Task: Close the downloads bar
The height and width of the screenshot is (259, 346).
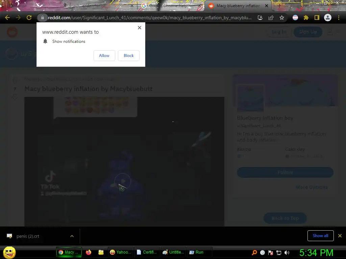Action: (340, 236)
